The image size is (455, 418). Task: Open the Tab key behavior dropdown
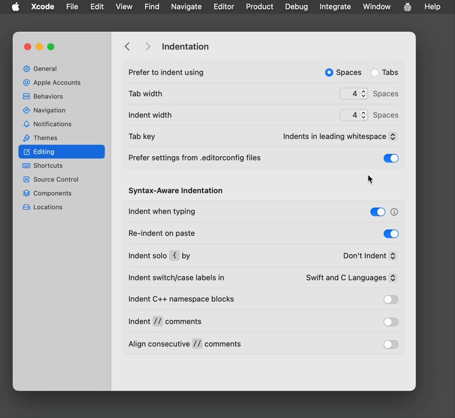point(340,136)
